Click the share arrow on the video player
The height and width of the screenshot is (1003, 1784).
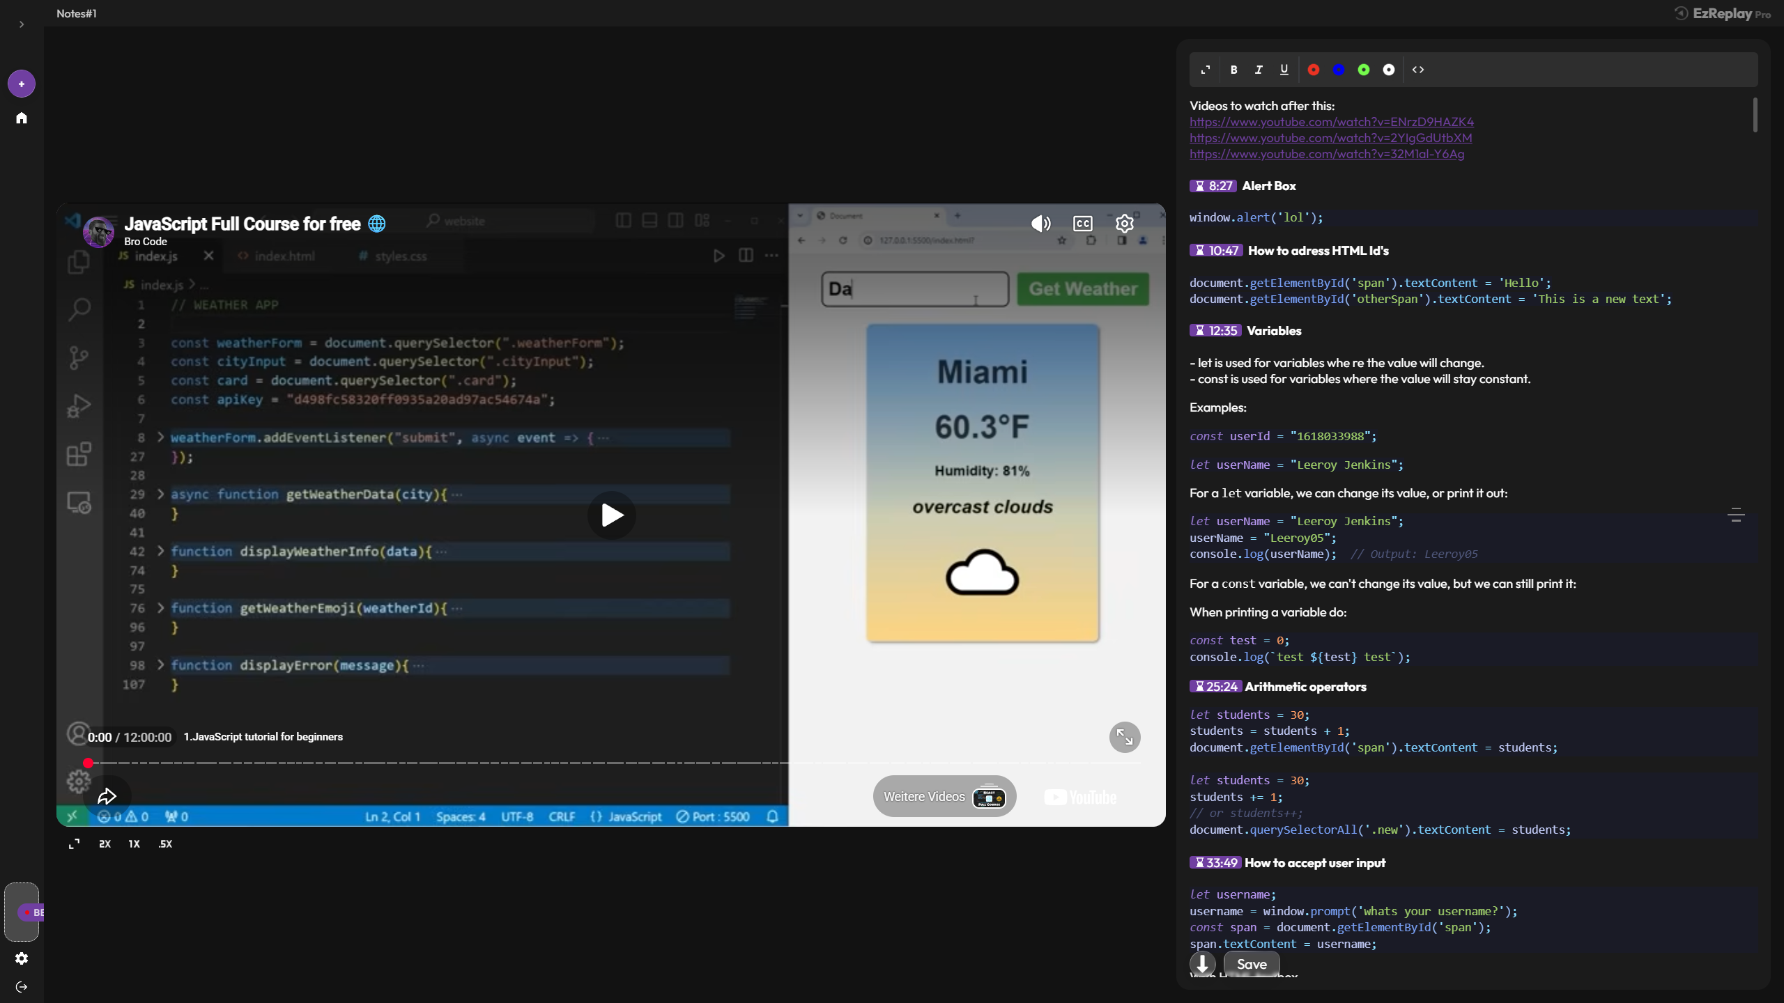coord(108,795)
